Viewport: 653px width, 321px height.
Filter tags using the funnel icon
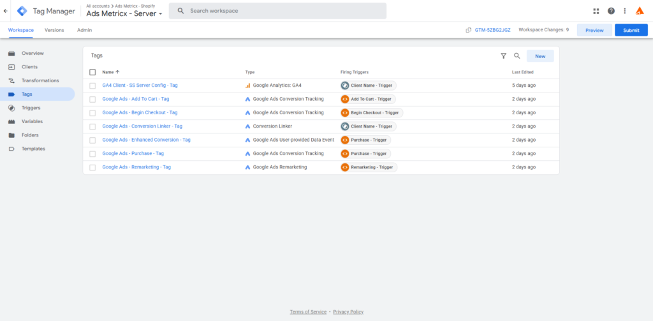coord(504,56)
